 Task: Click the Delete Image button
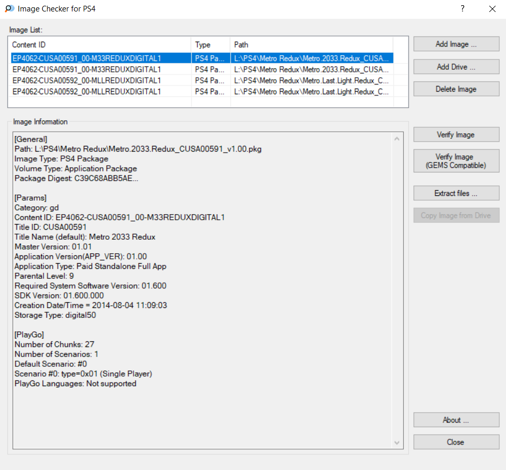coord(456,89)
